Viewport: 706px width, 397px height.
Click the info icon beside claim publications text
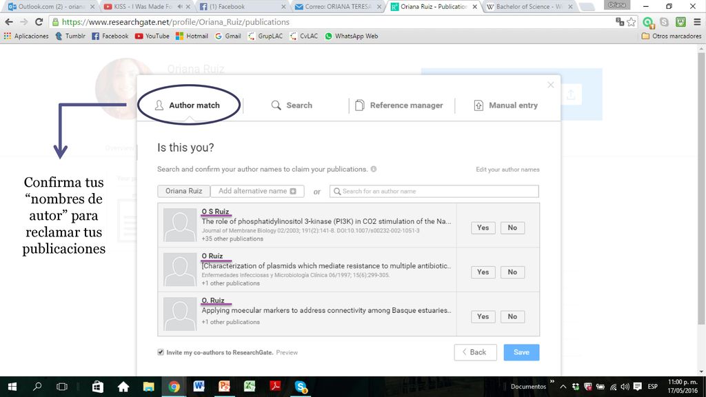coord(373,170)
